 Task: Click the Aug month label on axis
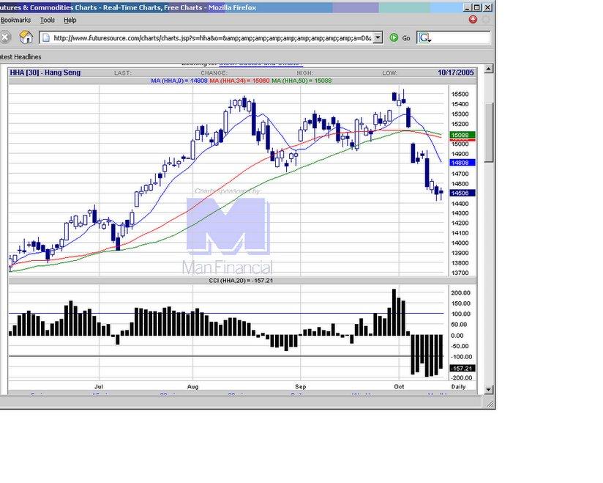pyautogui.click(x=192, y=386)
